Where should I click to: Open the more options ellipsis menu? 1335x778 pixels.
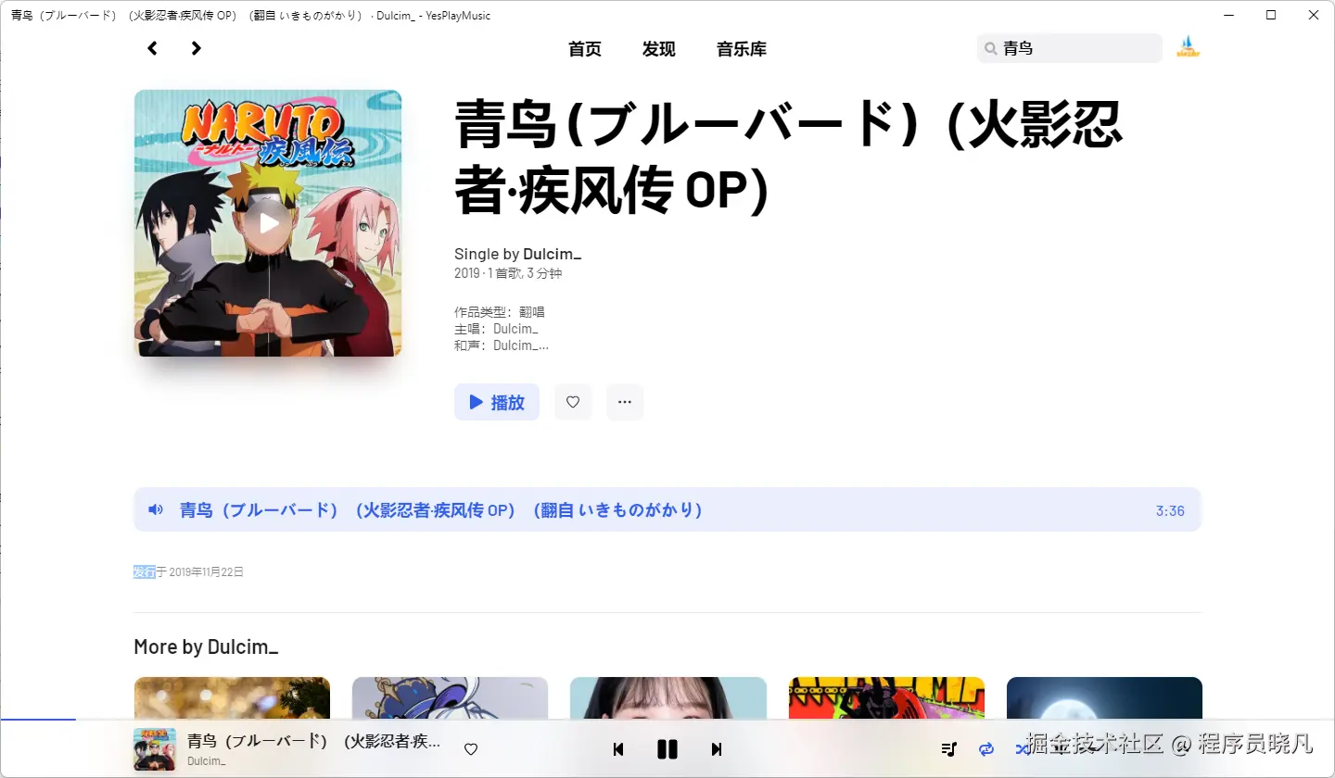pos(625,402)
